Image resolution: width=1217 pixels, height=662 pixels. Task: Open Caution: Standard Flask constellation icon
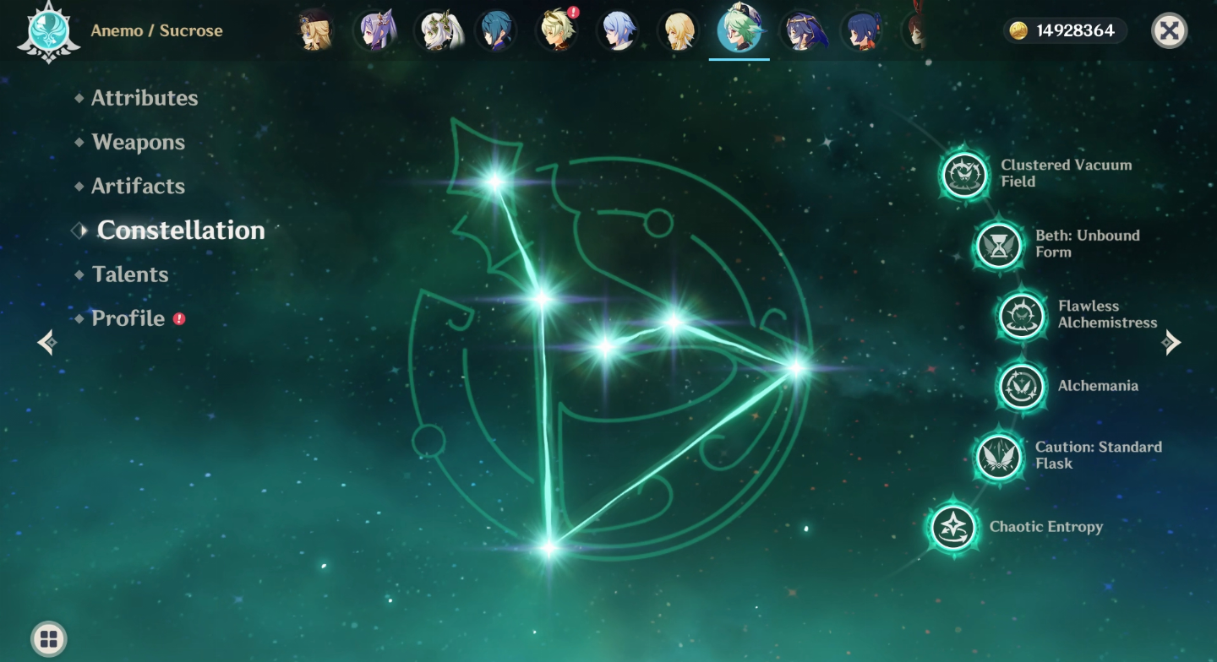999,457
